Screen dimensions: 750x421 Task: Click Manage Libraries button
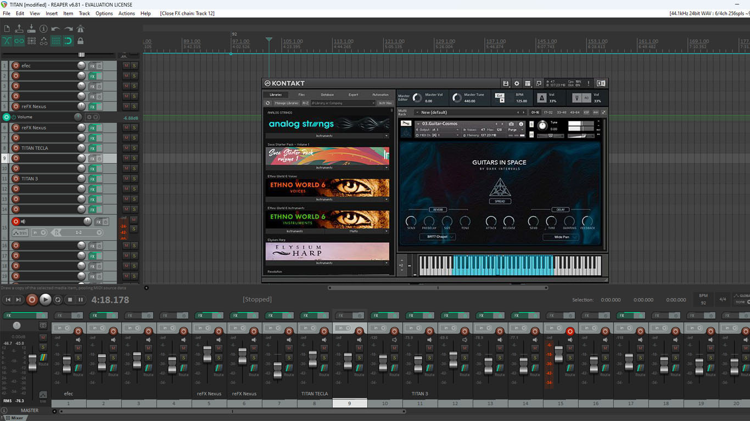coord(287,103)
